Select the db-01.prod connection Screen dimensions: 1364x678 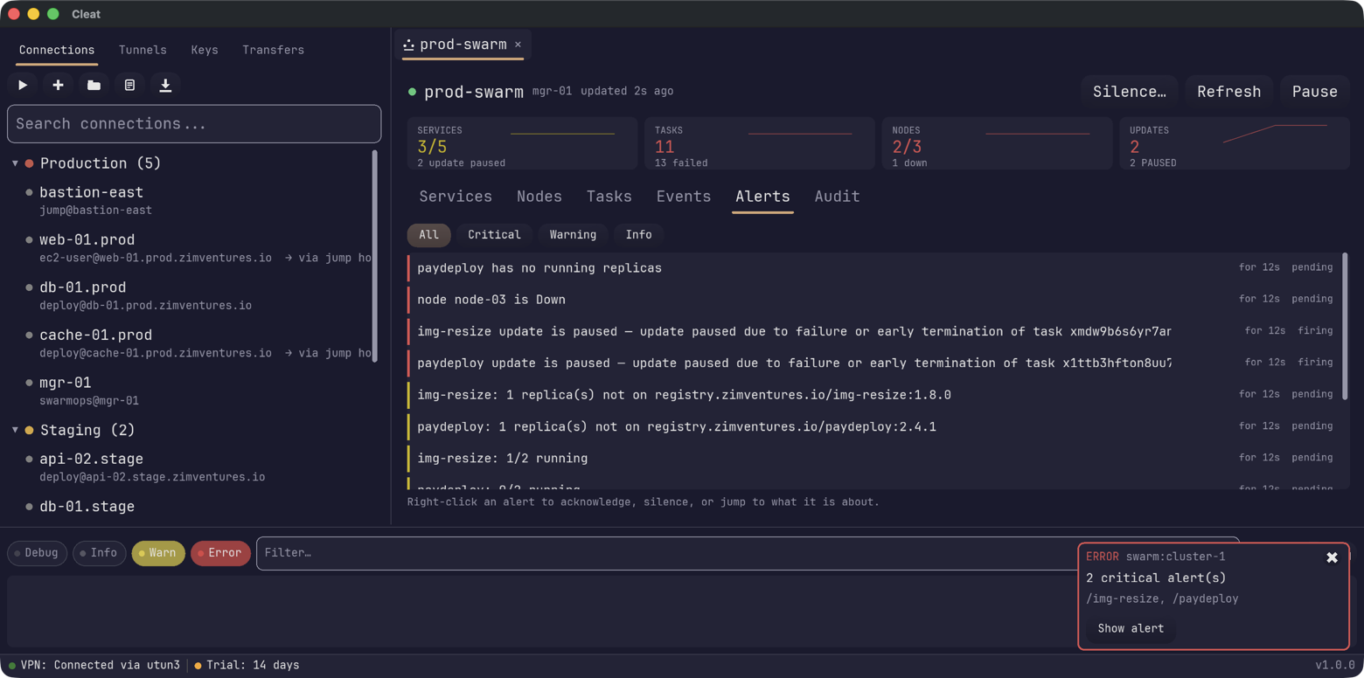191,295
